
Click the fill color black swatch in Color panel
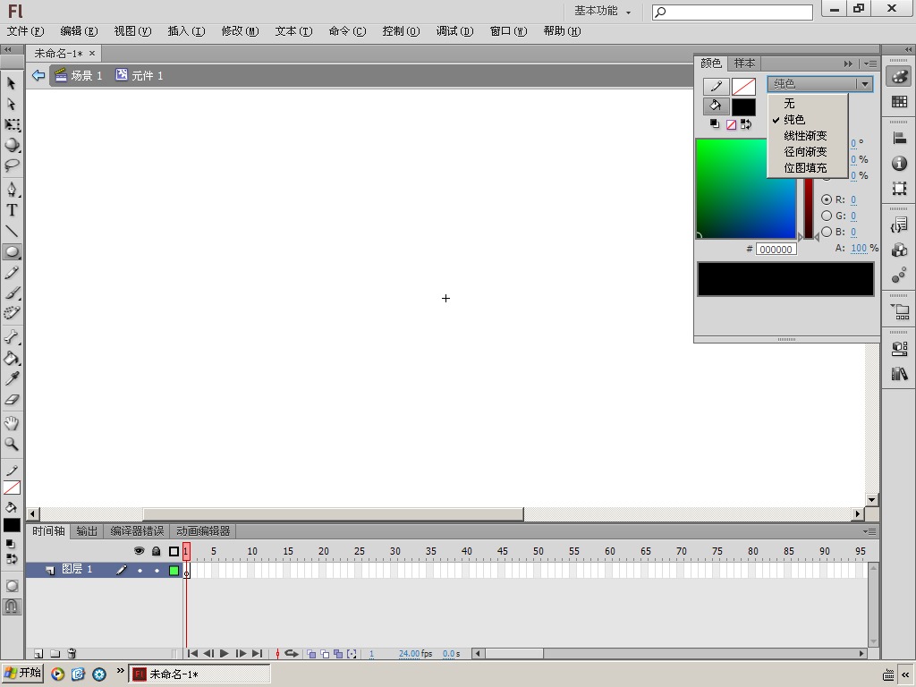click(x=743, y=107)
